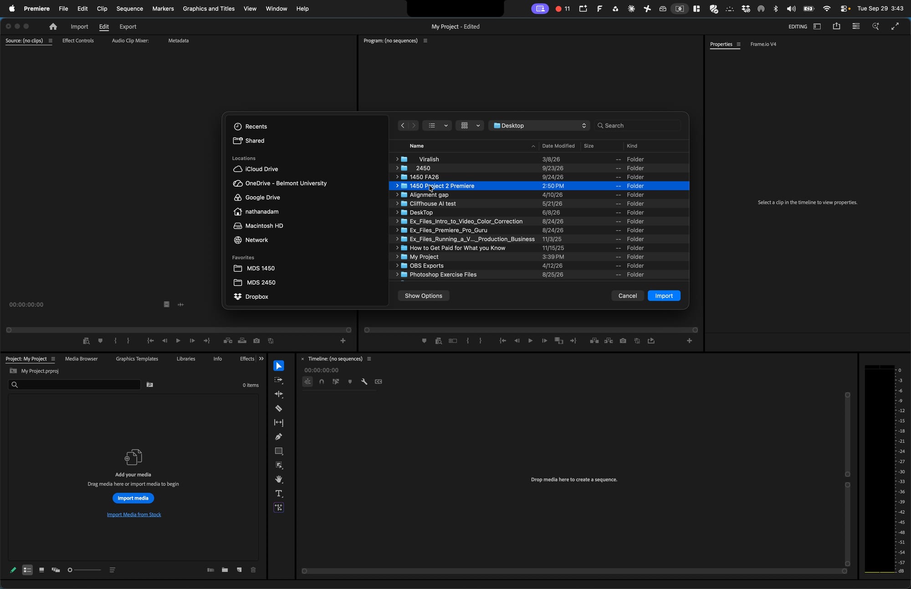
Task: Click the Search field in import dialog
Action: 637,125
